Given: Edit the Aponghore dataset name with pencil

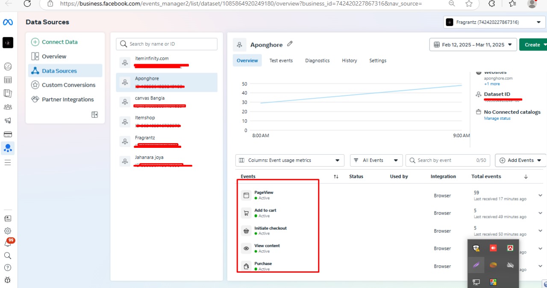Looking at the screenshot, I should click(x=290, y=44).
